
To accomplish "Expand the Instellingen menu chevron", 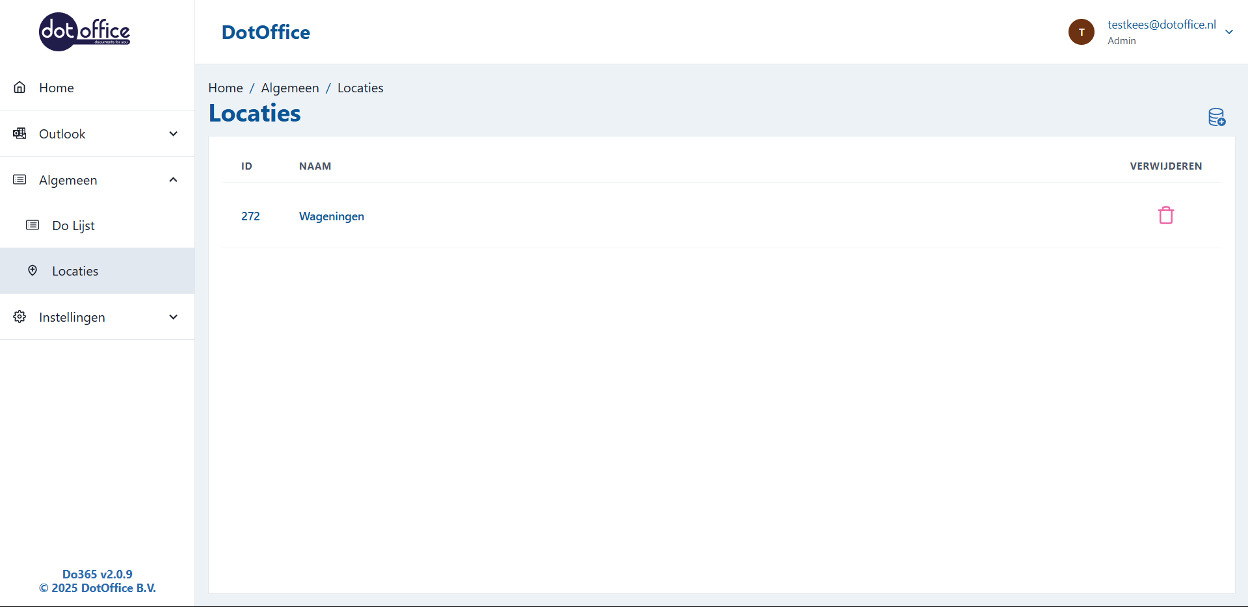I will [x=173, y=317].
